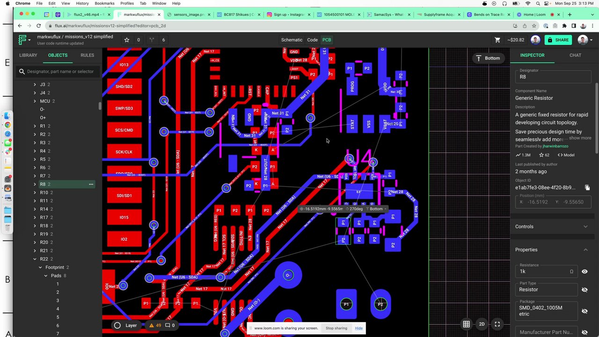Select R14 in the objects list

click(44, 209)
